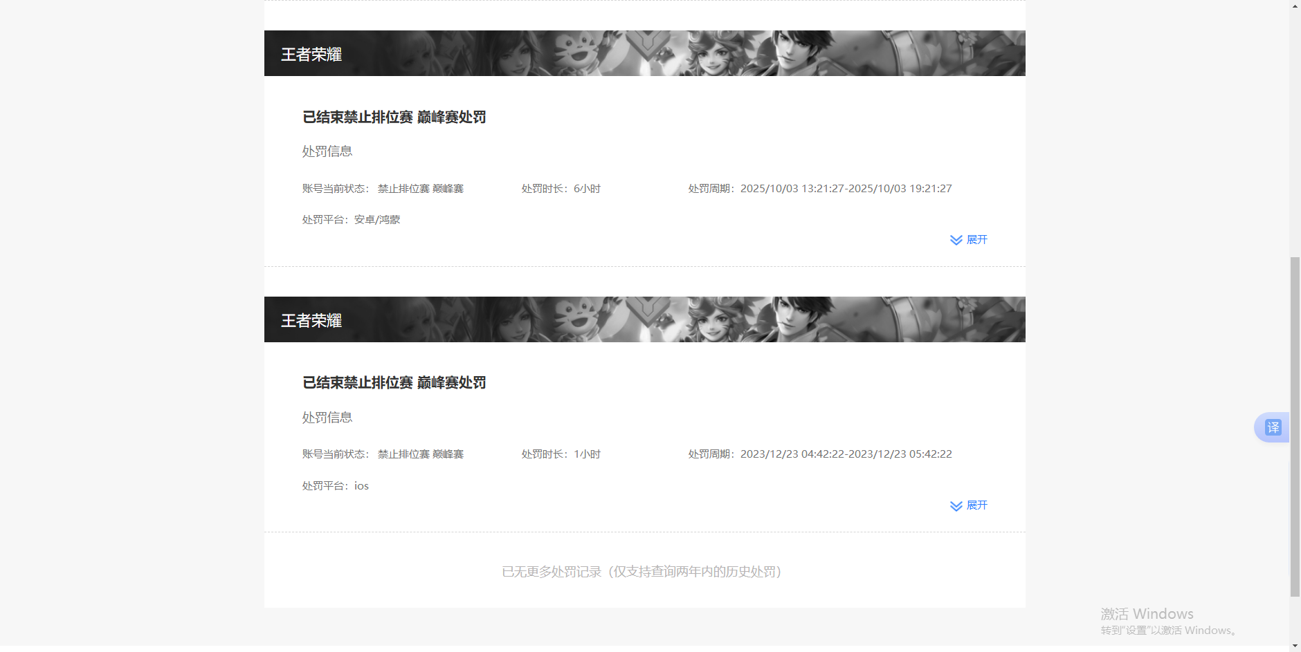The image size is (1301, 652).
Task: Click 处罚平台：安卓/鸿蒙 text
Action: click(351, 220)
